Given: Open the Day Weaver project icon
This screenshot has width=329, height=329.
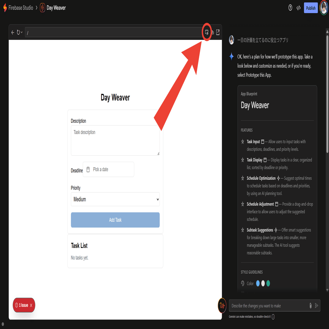Looking at the screenshot, I should tap(42, 8).
